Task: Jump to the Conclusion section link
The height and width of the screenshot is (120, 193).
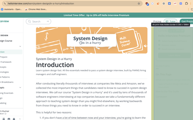Action: coord(161,97)
